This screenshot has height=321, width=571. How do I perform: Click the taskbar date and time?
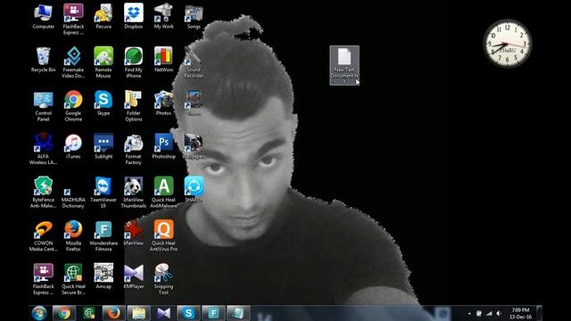pyautogui.click(x=520, y=313)
